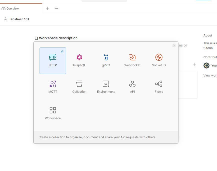Click the Postman 101 workspace name

20,19
